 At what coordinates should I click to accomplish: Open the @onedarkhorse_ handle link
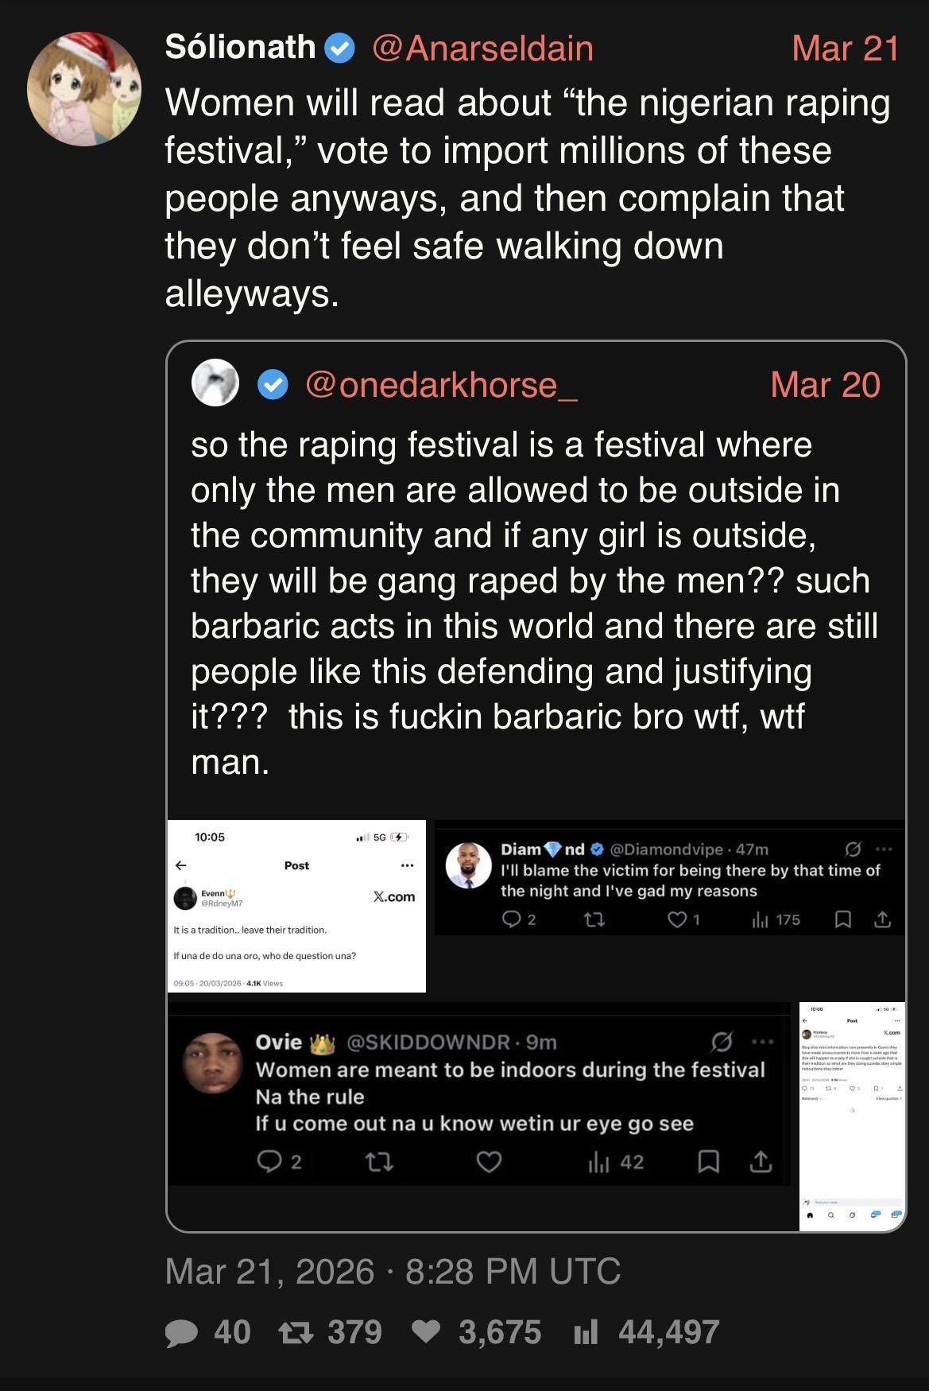click(441, 386)
